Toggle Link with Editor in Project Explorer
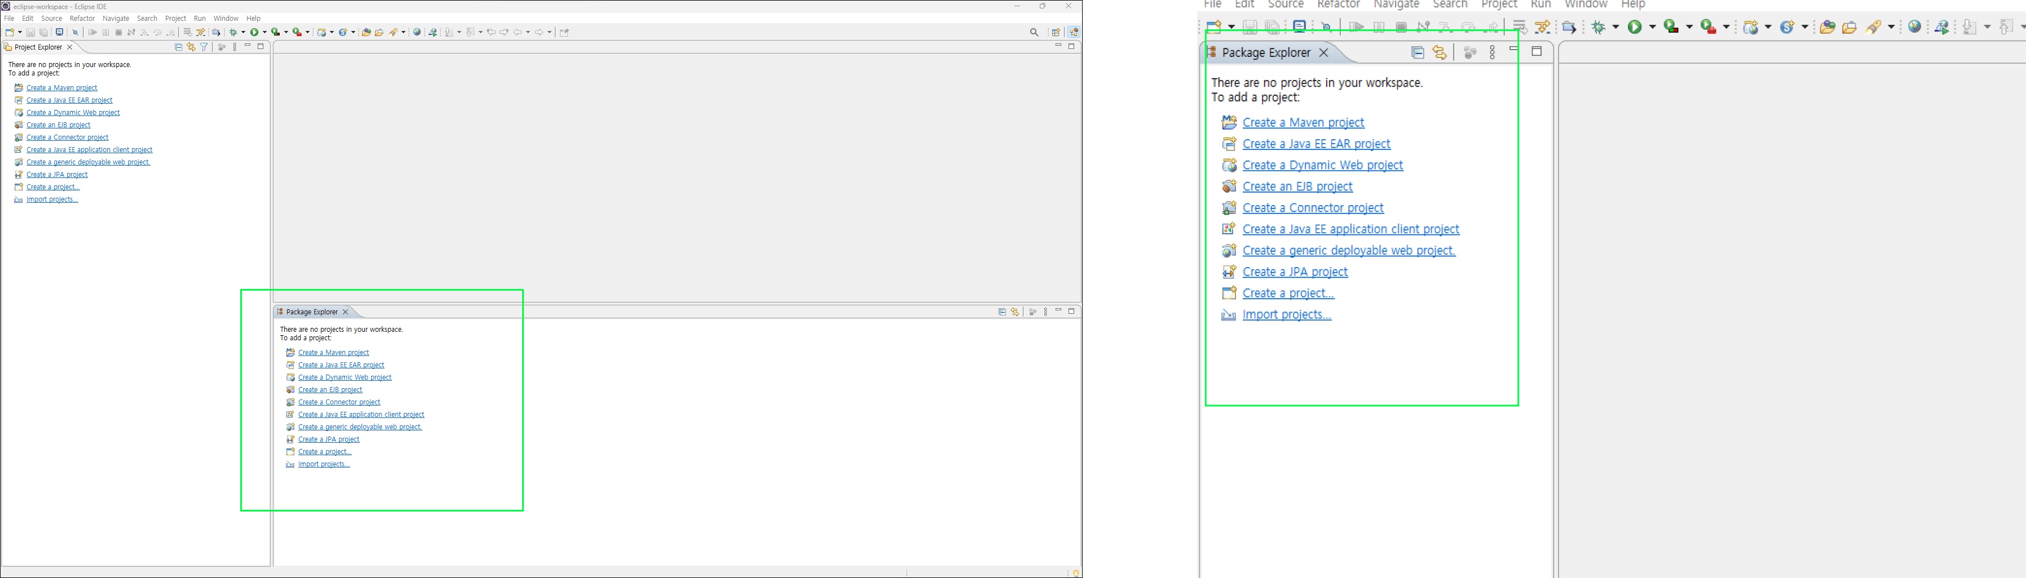Screen dimensions: 2026x578 click(191, 47)
